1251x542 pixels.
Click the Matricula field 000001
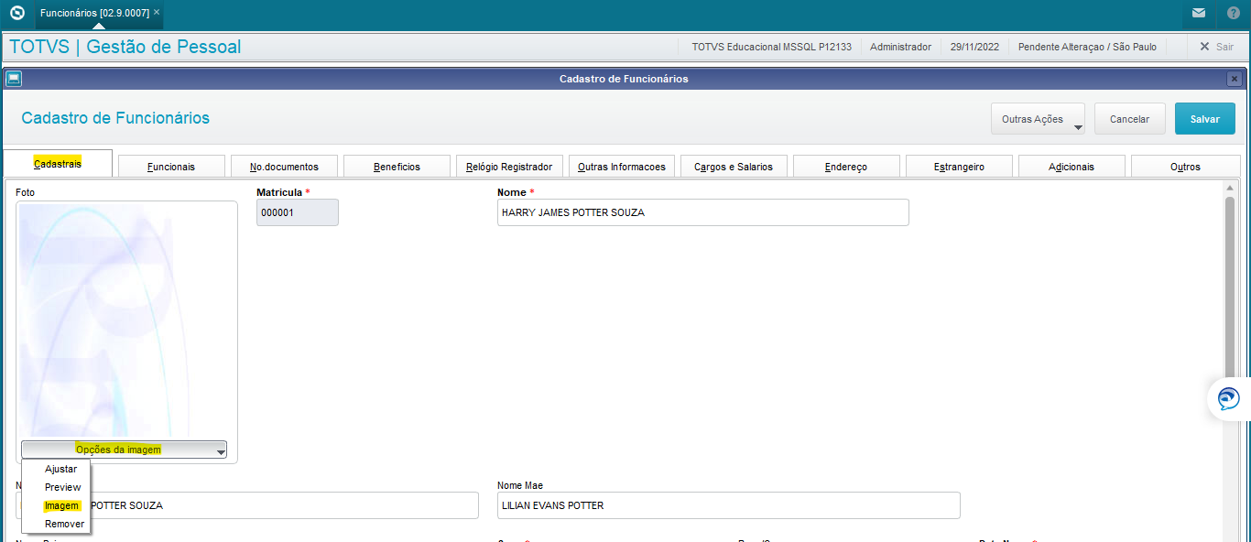point(298,212)
